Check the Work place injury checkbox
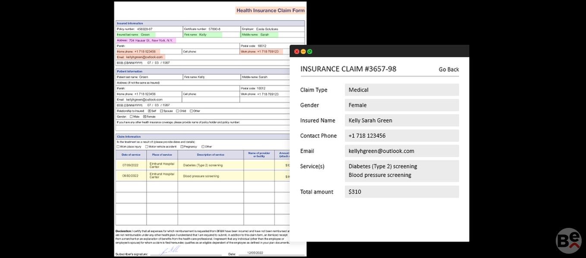Image resolution: width=586 pixels, height=258 pixels. point(118,147)
